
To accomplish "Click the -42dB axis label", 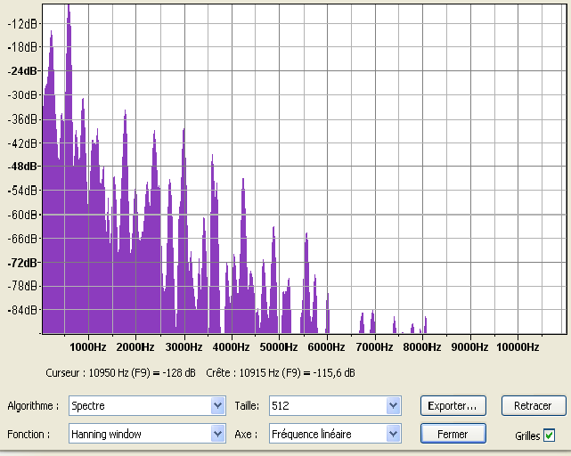I will (x=22, y=143).
